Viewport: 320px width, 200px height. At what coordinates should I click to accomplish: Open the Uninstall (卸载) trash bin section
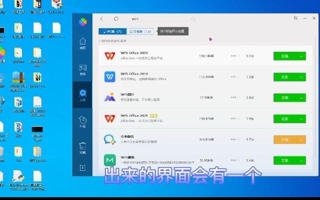(x=83, y=148)
